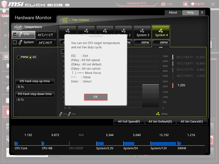
Task: Click SYS Fan4 step up time
Action: click(x=35, y=81)
